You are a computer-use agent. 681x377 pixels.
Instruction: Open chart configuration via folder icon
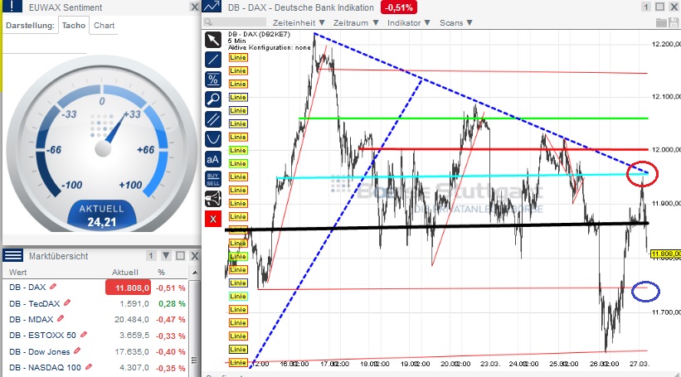(661, 22)
